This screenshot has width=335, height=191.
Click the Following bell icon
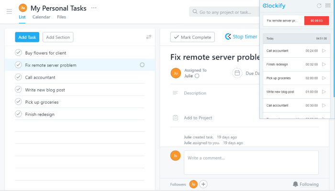295,184
